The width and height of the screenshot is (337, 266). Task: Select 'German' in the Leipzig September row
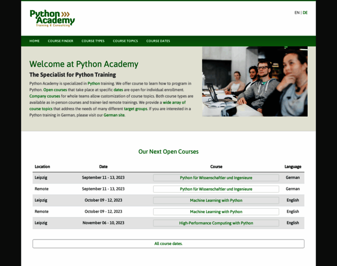pos(293,177)
